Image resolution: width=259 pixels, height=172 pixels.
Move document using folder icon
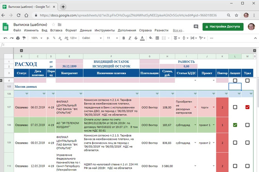point(60,25)
